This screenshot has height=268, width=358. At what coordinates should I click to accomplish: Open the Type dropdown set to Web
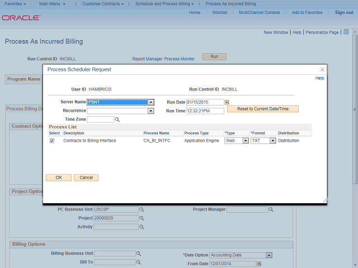click(245, 141)
